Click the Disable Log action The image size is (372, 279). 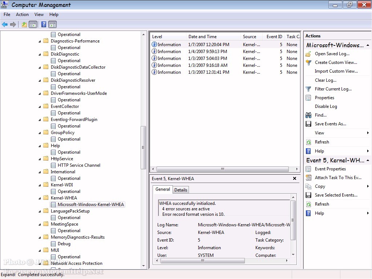click(326, 106)
